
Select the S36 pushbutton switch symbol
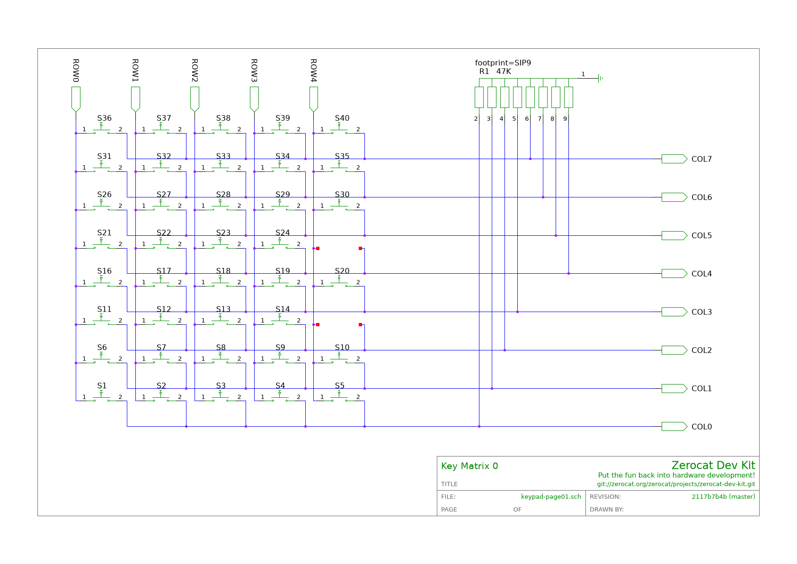coord(101,129)
